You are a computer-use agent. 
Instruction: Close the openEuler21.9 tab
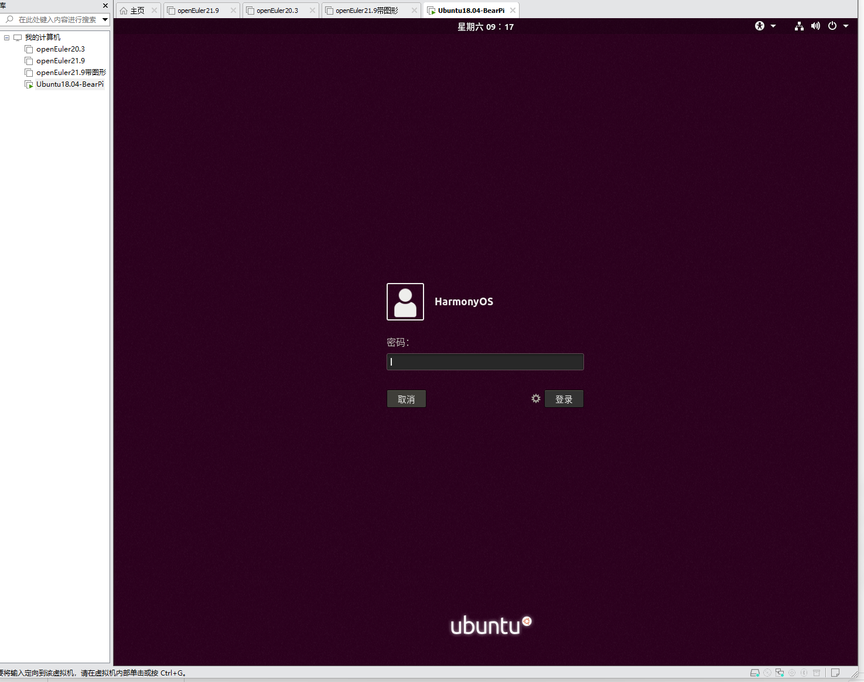tap(233, 11)
